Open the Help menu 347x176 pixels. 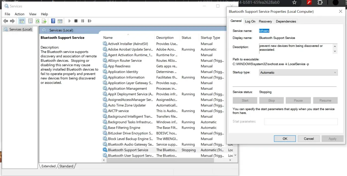[x=44, y=14]
